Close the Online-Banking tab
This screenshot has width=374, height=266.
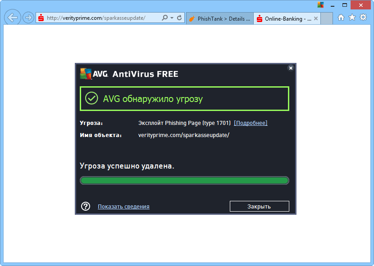[315, 18]
